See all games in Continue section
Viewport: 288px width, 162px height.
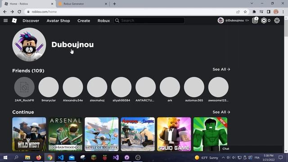coord(221,112)
